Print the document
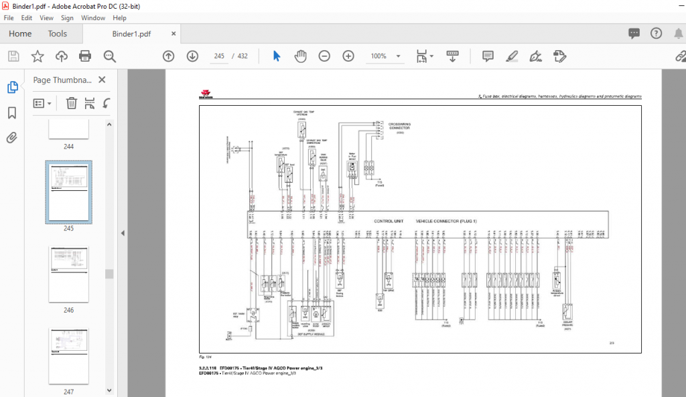Screen dimensions: 686x397 pos(85,56)
